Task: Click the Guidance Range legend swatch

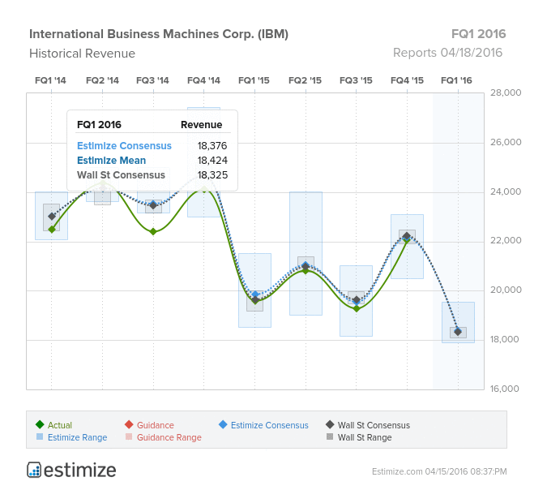Action: point(129,436)
